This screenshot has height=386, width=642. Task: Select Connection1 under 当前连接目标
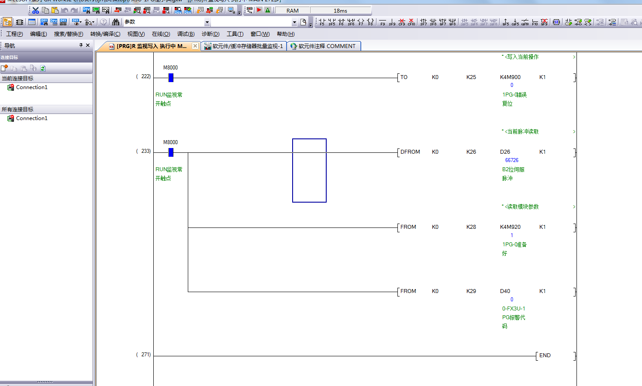click(31, 87)
